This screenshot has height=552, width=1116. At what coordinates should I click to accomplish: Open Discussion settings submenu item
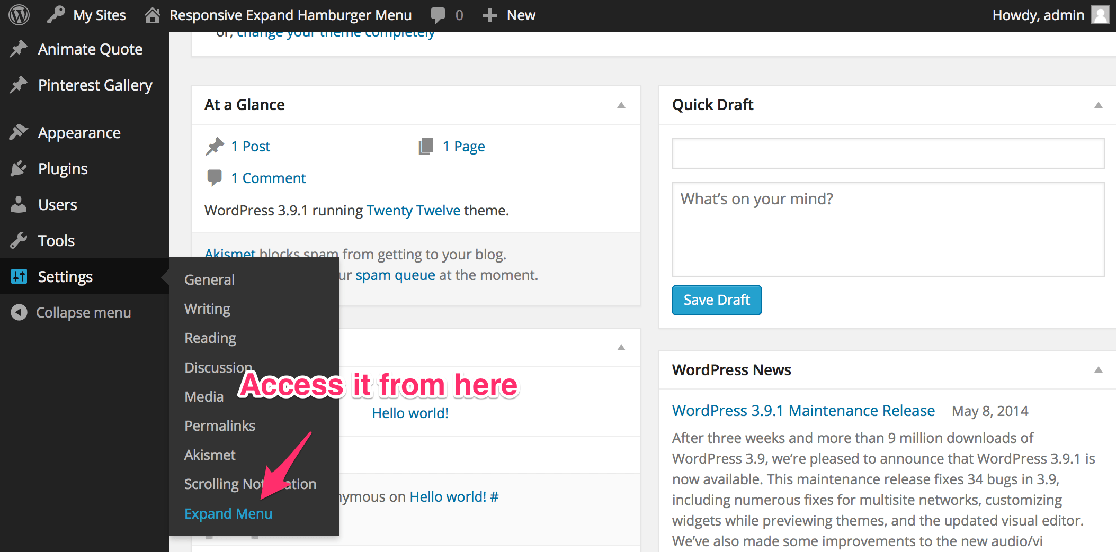pos(218,367)
